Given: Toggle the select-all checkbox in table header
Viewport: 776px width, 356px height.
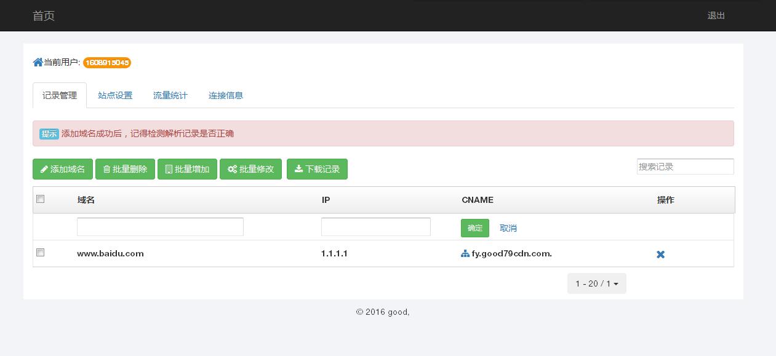Looking at the screenshot, I should coord(40,199).
